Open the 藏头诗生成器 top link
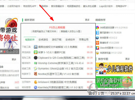 pos(90,6)
